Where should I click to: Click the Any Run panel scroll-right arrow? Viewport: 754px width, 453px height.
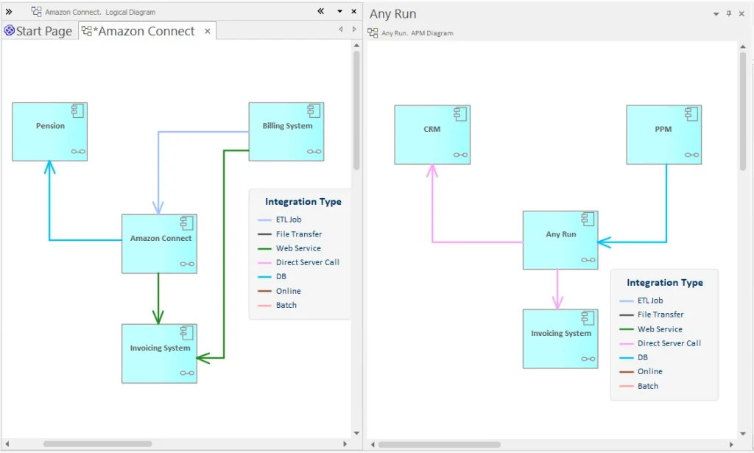731,444
